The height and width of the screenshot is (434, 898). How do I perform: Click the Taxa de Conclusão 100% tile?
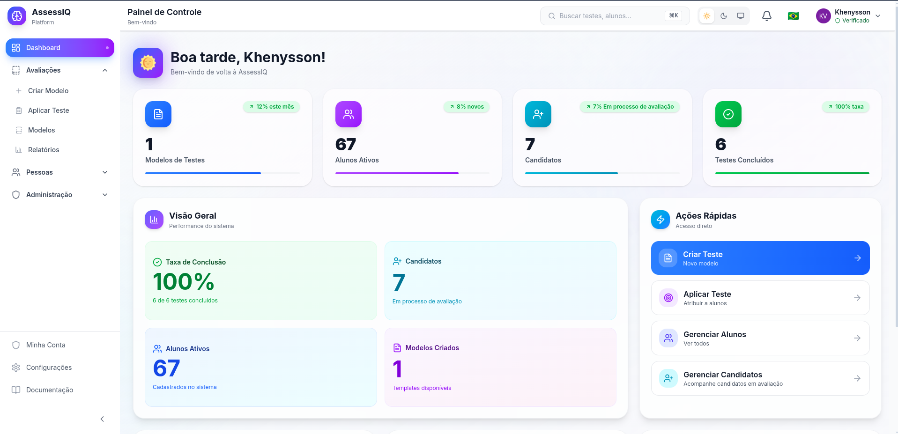261,280
